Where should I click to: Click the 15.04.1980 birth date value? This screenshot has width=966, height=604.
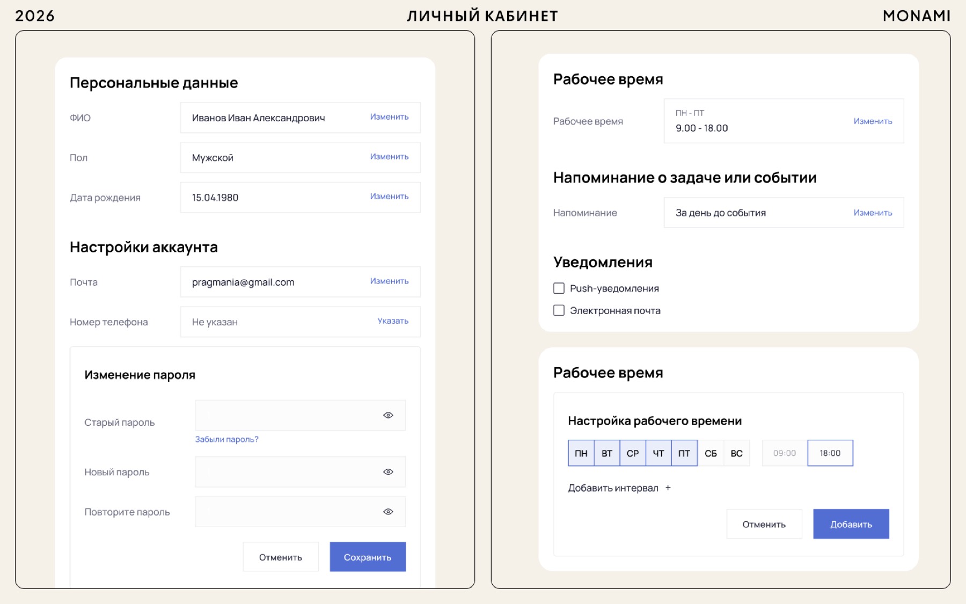(215, 198)
